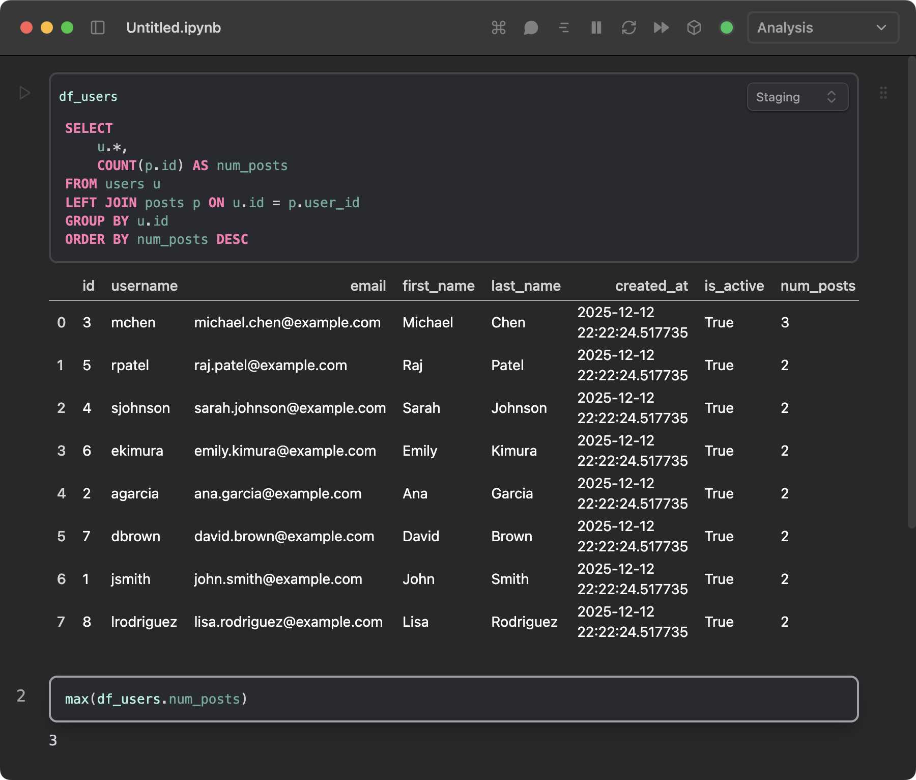Toggle the kernel status green indicator
The image size is (916, 780).
[727, 28]
